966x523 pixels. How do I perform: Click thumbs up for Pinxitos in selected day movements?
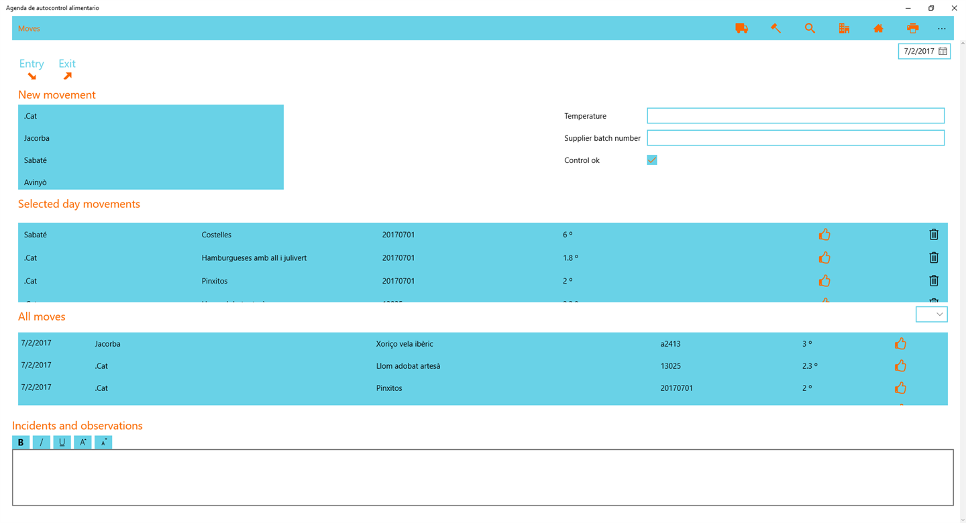(824, 281)
